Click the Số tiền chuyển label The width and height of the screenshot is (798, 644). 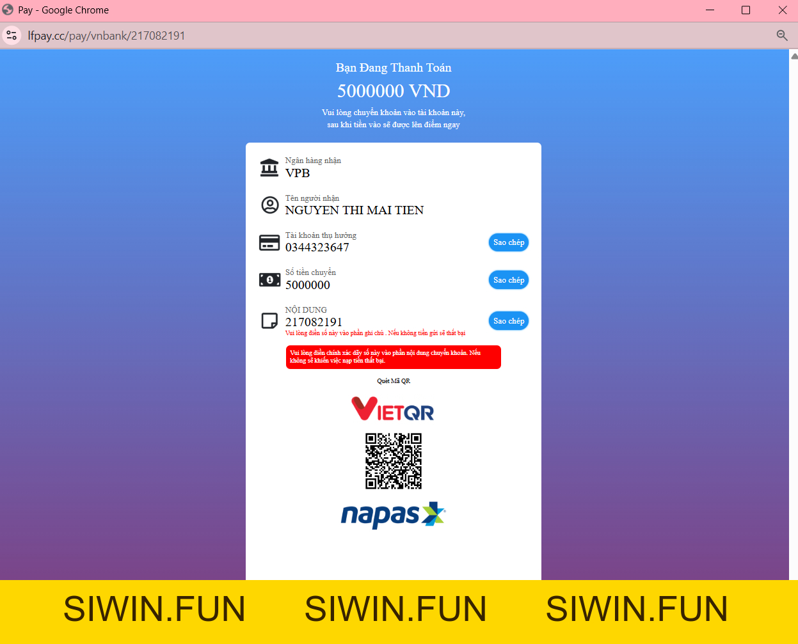310,272
